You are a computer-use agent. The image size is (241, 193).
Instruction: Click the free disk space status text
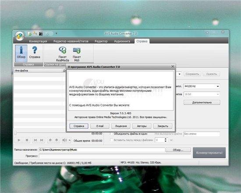point(53,163)
